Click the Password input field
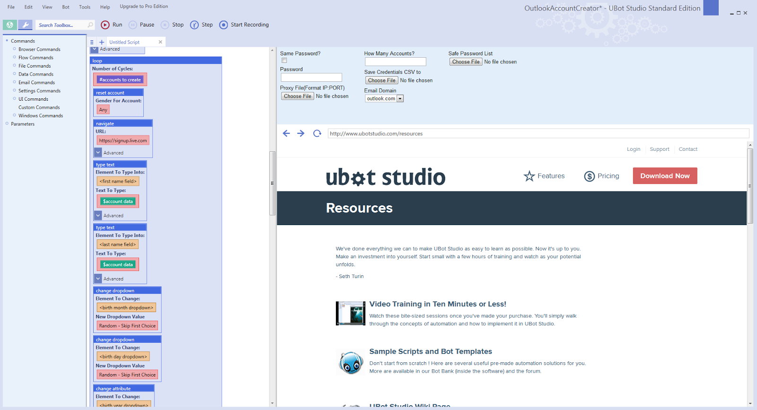This screenshot has height=410, width=757. coord(311,77)
